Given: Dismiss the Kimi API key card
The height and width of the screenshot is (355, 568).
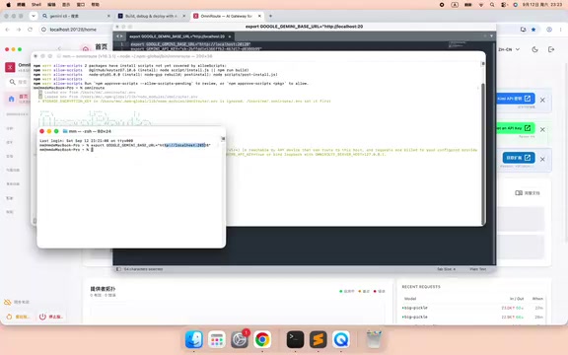Looking at the screenshot, I should coord(542,100).
